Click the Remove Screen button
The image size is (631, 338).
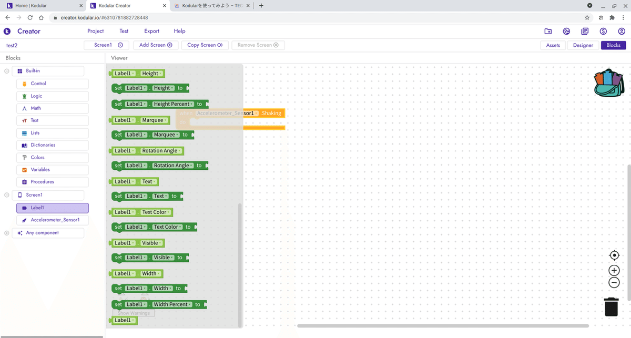coord(258,45)
